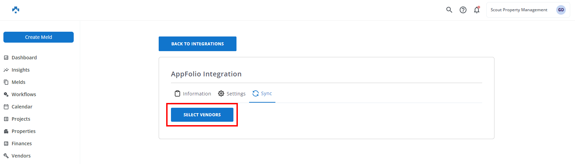Open the search magnifier icon

pyautogui.click(x=449, y=10)
